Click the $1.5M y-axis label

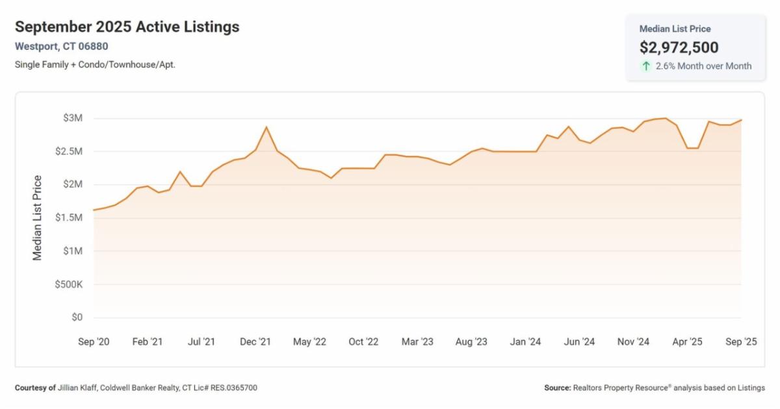[70, 217]
